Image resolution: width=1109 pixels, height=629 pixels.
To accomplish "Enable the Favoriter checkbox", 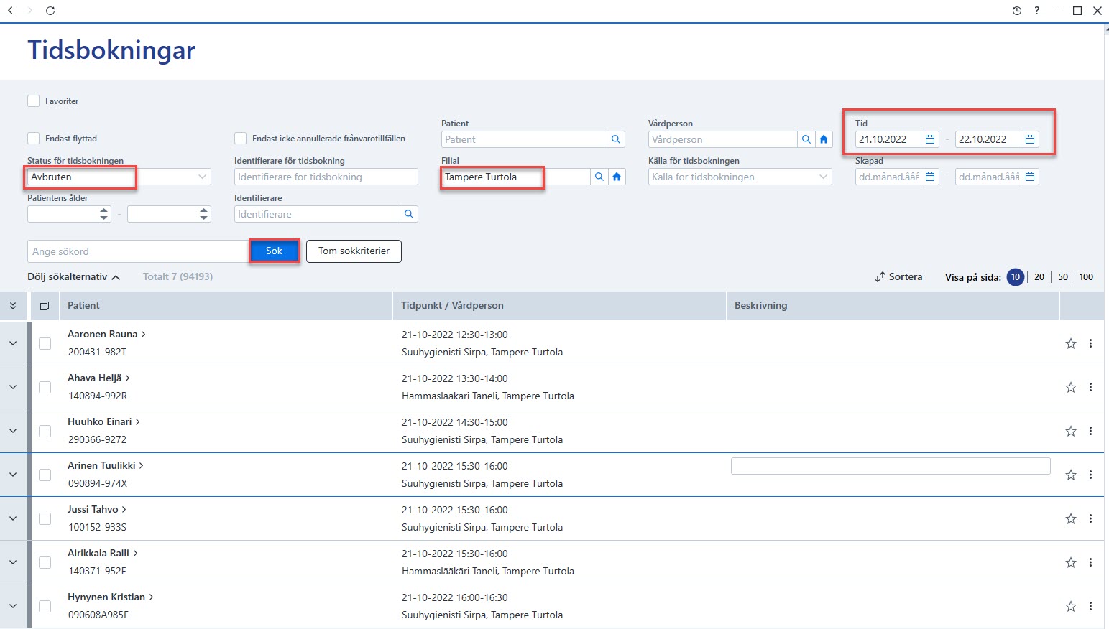I will 33,101.
